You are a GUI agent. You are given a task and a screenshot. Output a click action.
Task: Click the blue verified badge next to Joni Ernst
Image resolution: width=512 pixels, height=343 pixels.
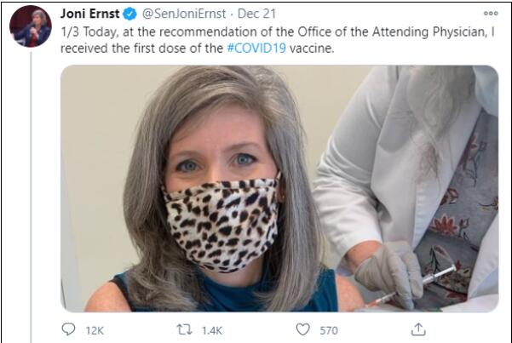127,14
